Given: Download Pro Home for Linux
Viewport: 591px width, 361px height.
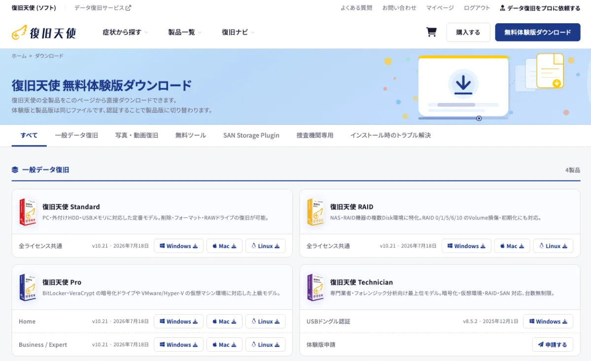Looking at the screenshot, I should [265, 322].
